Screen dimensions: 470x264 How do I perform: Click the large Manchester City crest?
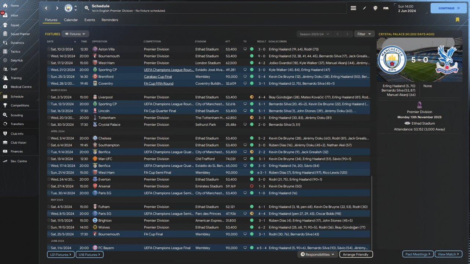coord(392,60)
